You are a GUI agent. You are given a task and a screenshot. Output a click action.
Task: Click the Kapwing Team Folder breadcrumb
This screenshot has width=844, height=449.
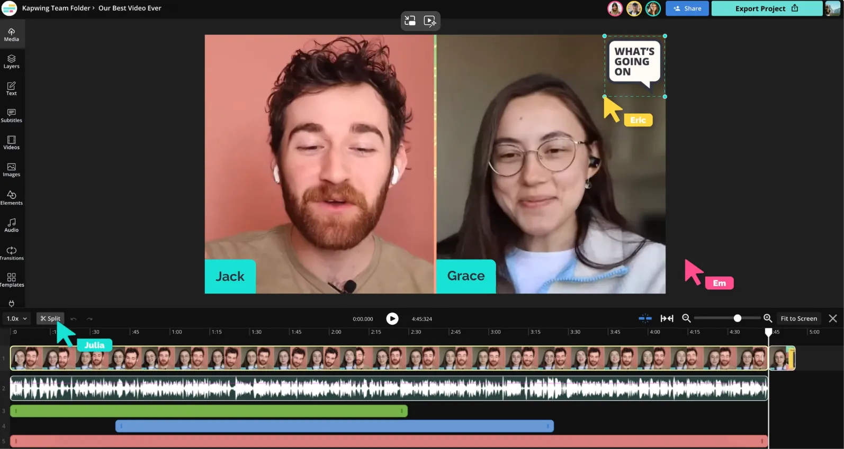56,8
